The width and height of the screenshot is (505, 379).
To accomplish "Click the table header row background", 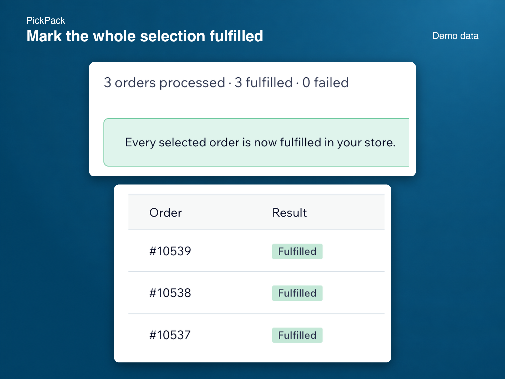I will (x=256, y=212).
